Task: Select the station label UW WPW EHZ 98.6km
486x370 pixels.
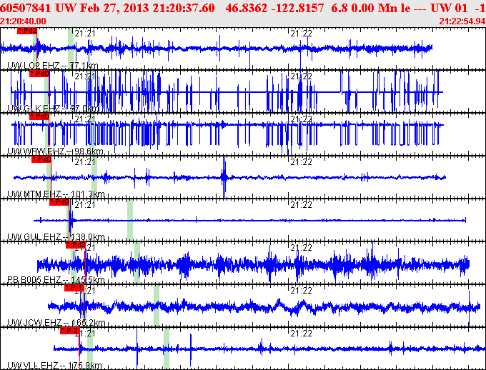Action: click(x=55, y=151)
